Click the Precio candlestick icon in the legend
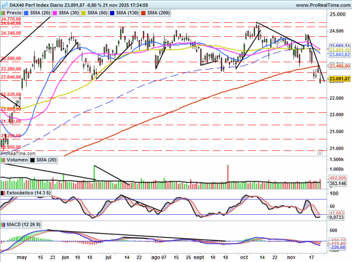Viewport: 352px width, 262px height. click(x=4, y=11)
